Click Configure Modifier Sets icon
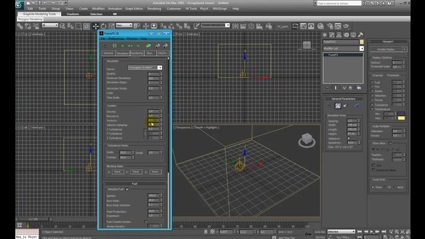Image resolution: width=425 pixels, height=239 pixels. (359, 88)
